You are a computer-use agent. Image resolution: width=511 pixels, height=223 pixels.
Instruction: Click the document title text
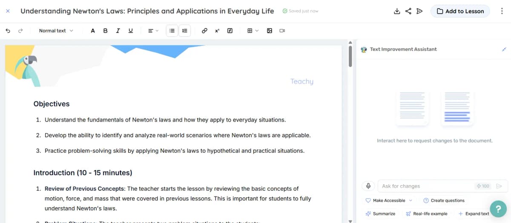click(147, 11)
